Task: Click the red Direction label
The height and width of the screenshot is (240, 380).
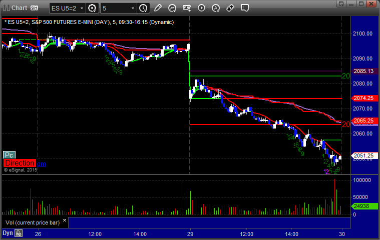Action: pyautogui.click(x=20, y=163)
